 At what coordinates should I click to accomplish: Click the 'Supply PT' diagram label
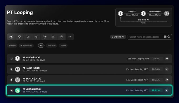(x=132, y=12)
